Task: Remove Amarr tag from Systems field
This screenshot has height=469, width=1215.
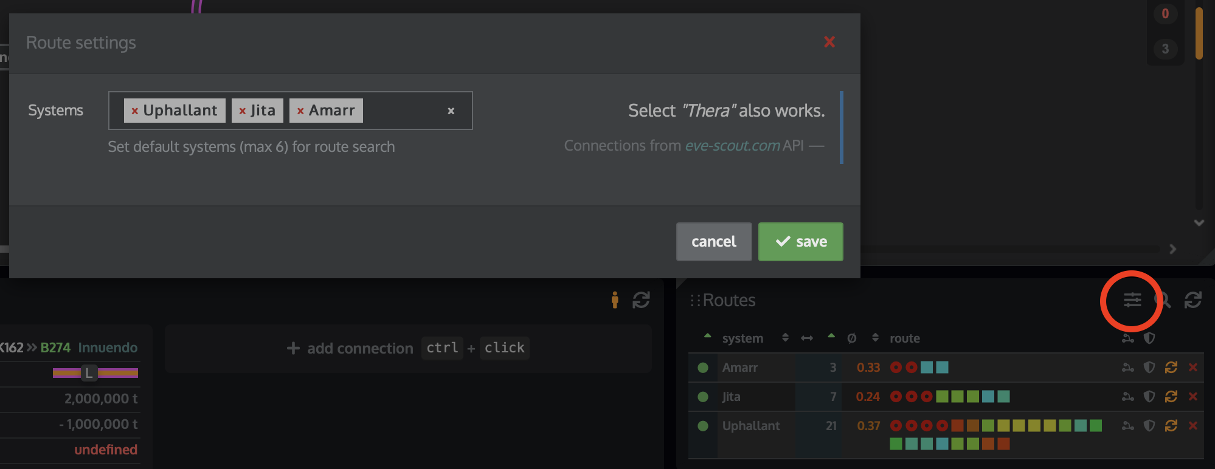Action: point(300,111)
